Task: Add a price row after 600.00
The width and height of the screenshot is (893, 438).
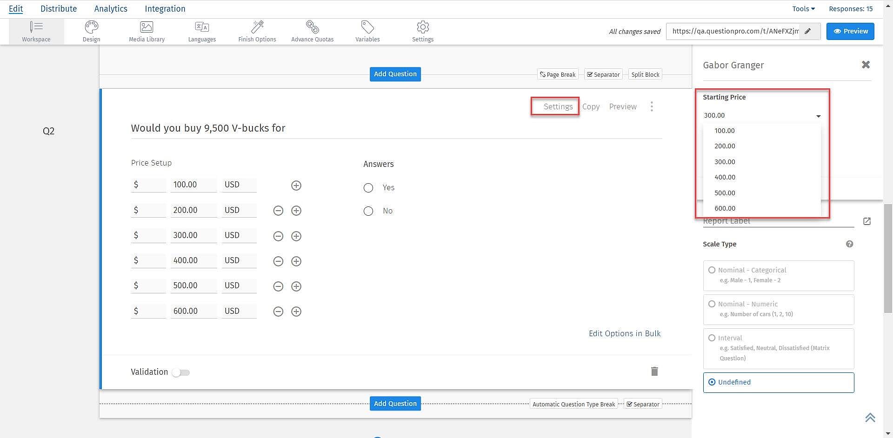Action: tap(296, 312)
